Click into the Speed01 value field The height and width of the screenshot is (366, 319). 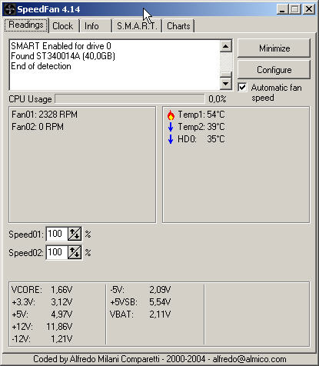click(x=57, y=234)
